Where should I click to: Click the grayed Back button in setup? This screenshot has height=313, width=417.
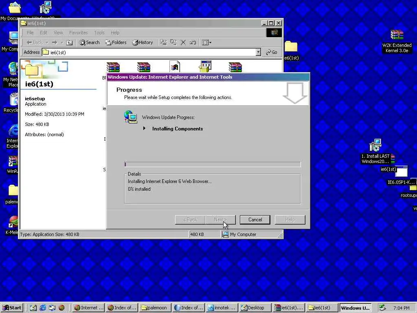point(190,220)
